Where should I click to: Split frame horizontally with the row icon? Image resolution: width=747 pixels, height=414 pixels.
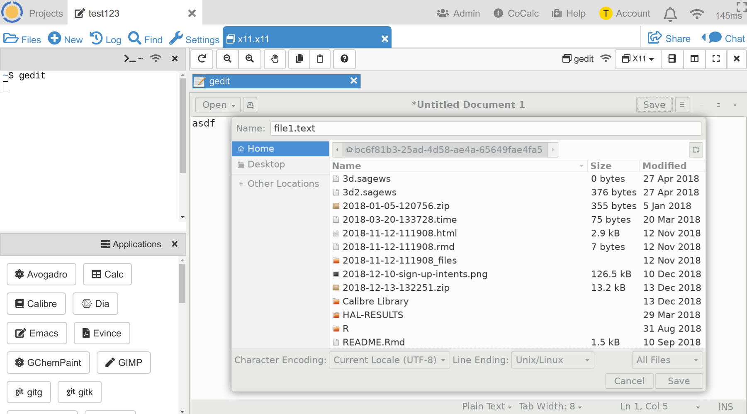672,59
